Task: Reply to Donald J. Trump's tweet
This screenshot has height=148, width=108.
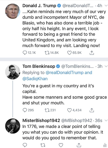Action: tap(25, 53)
